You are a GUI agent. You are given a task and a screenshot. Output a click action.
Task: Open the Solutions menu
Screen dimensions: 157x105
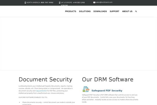(85, 11)
